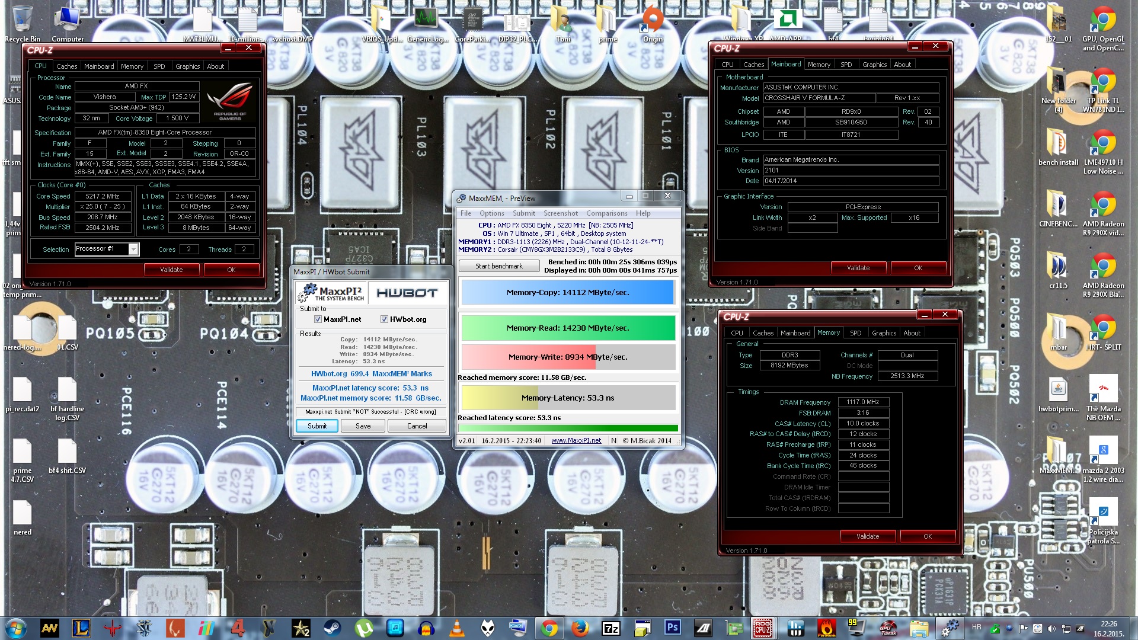The image size is (1138, 640).
Task: Toggle the HWbot.org submit checkbox
Action: click(x=385, y=319)
